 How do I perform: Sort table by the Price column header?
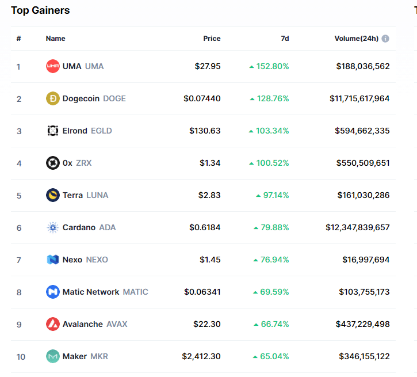click(212, 39)
